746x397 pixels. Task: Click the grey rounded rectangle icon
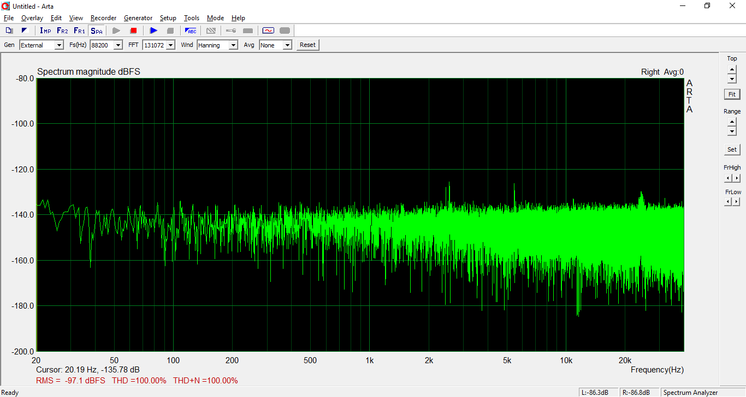point(285,31)
